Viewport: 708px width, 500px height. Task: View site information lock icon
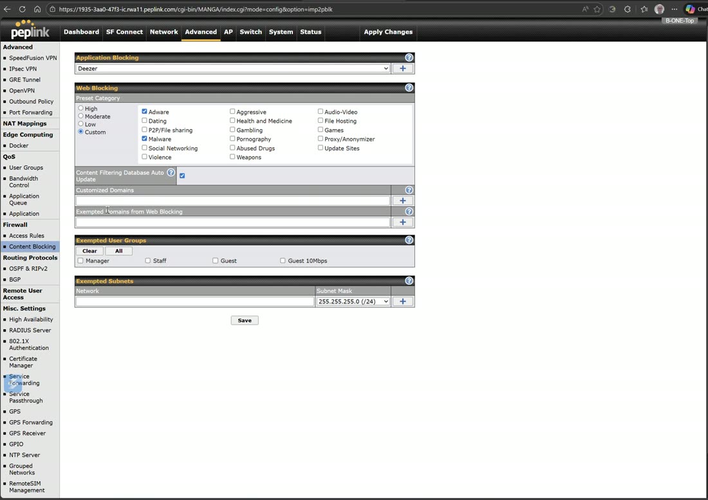[52, 9]
